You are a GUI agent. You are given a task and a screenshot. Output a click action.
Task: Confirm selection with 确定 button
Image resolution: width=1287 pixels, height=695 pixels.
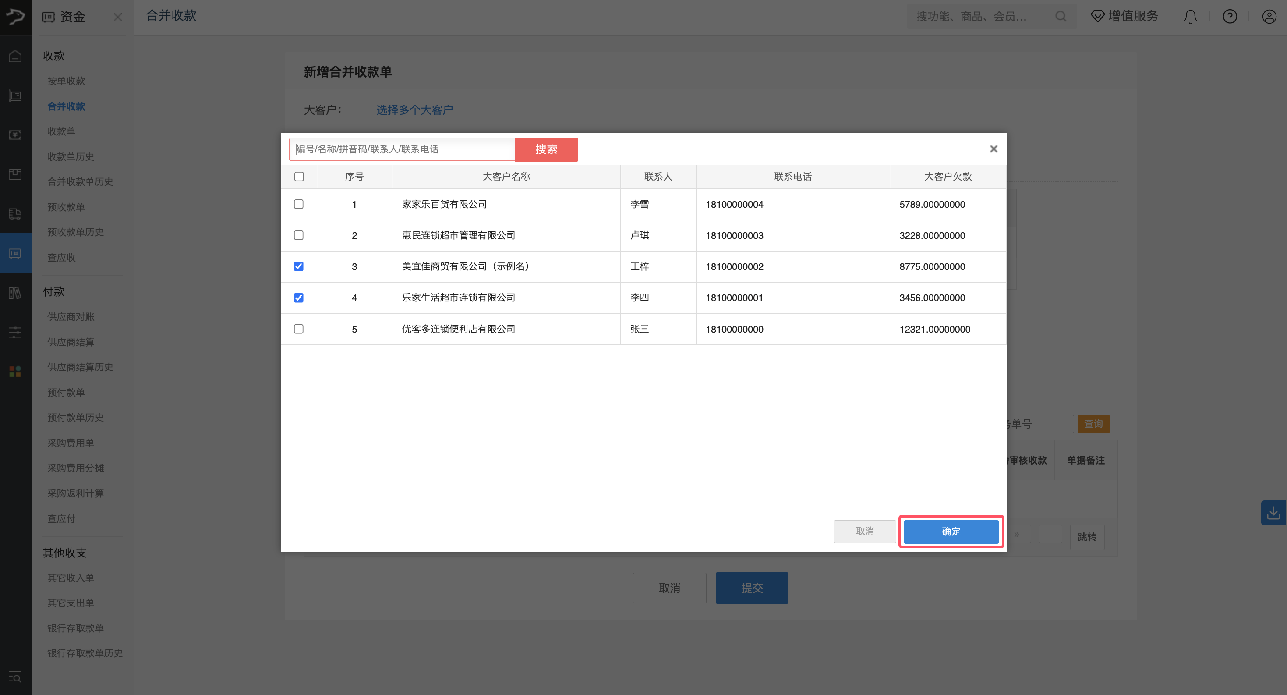point(951,531)
